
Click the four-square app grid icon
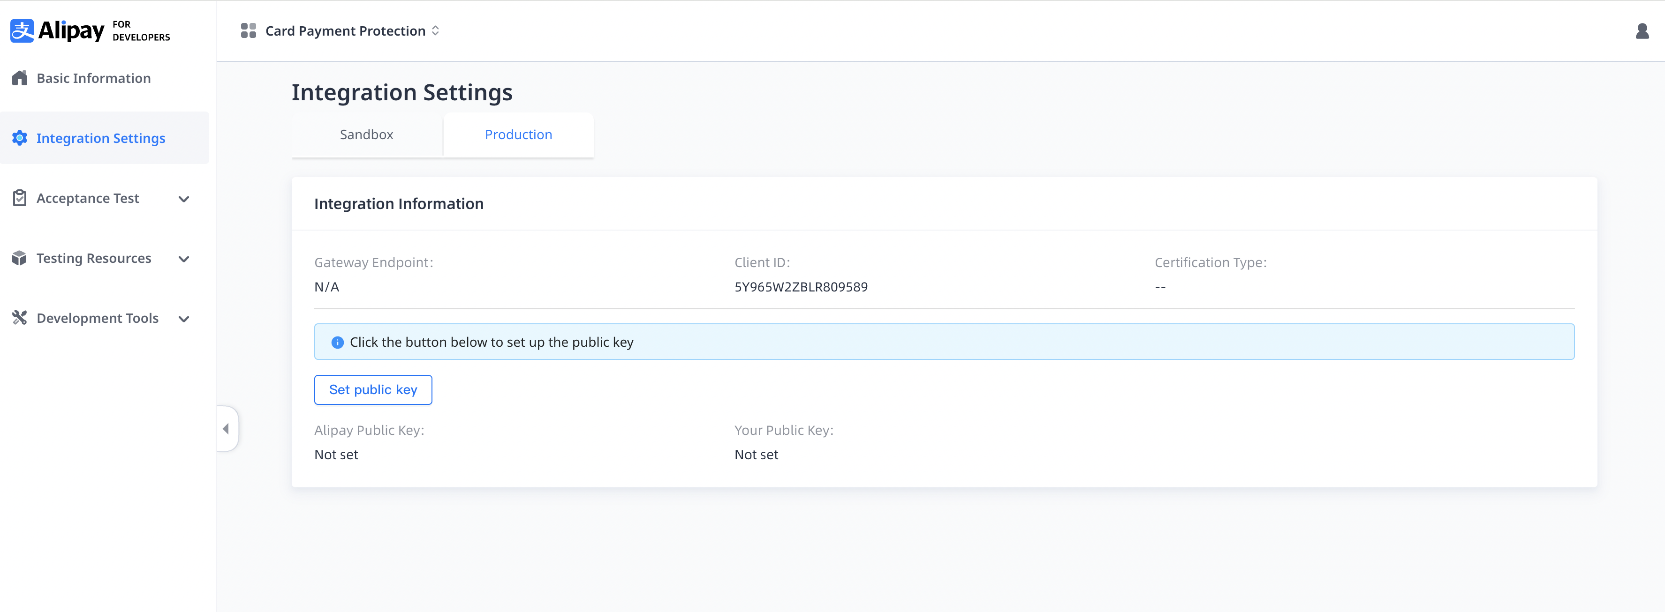tap(248, 31)
